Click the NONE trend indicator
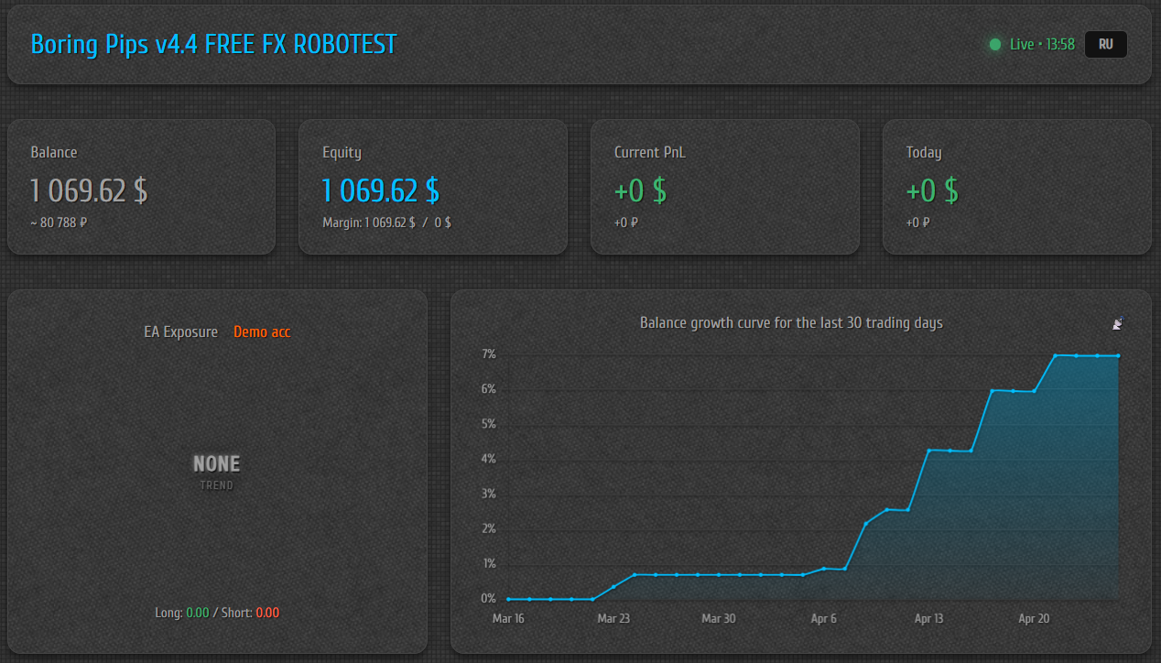The width and height of the screenshot is (1161, 663). pyautogui.click(x=217, y=465)
